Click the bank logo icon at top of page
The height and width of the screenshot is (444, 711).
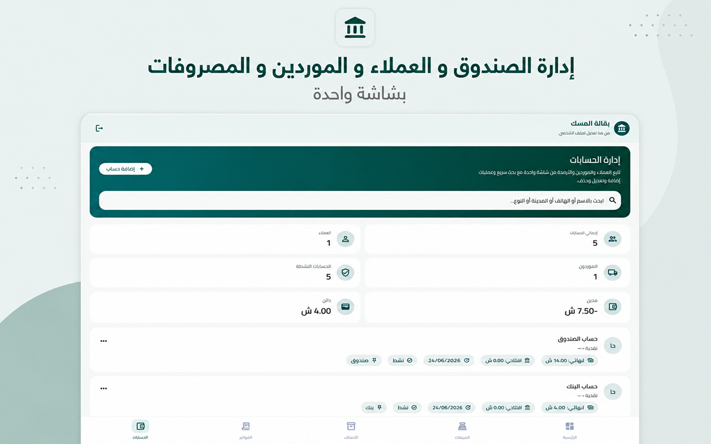[x=355, y=27]
